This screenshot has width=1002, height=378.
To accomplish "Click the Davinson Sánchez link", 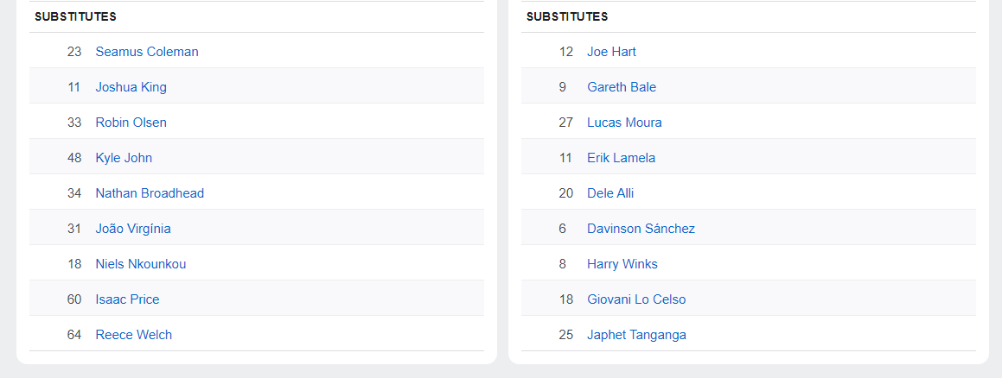I will coord(641,229).
